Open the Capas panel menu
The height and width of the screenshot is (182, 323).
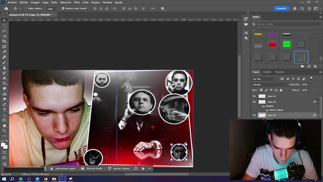coord(320,72)
